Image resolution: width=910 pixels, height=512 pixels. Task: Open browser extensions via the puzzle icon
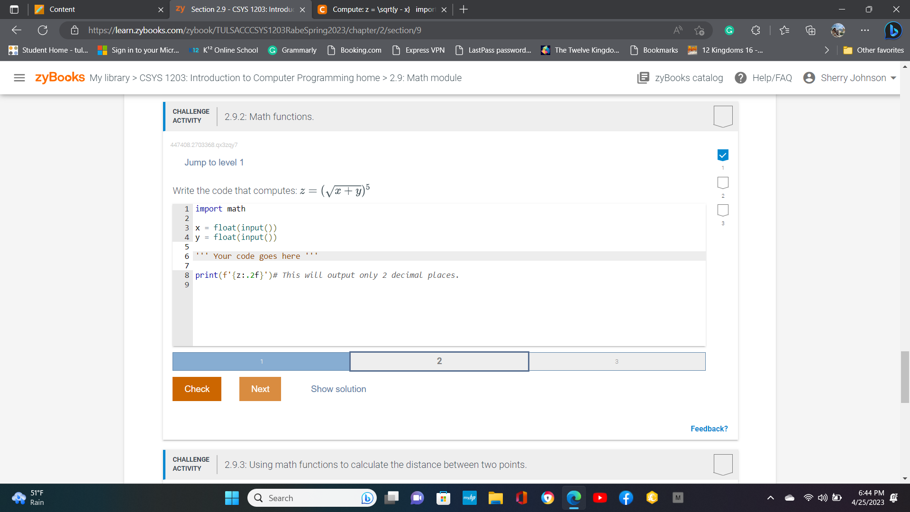pos(755,30)
